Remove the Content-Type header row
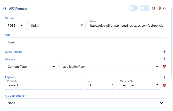 164,66
